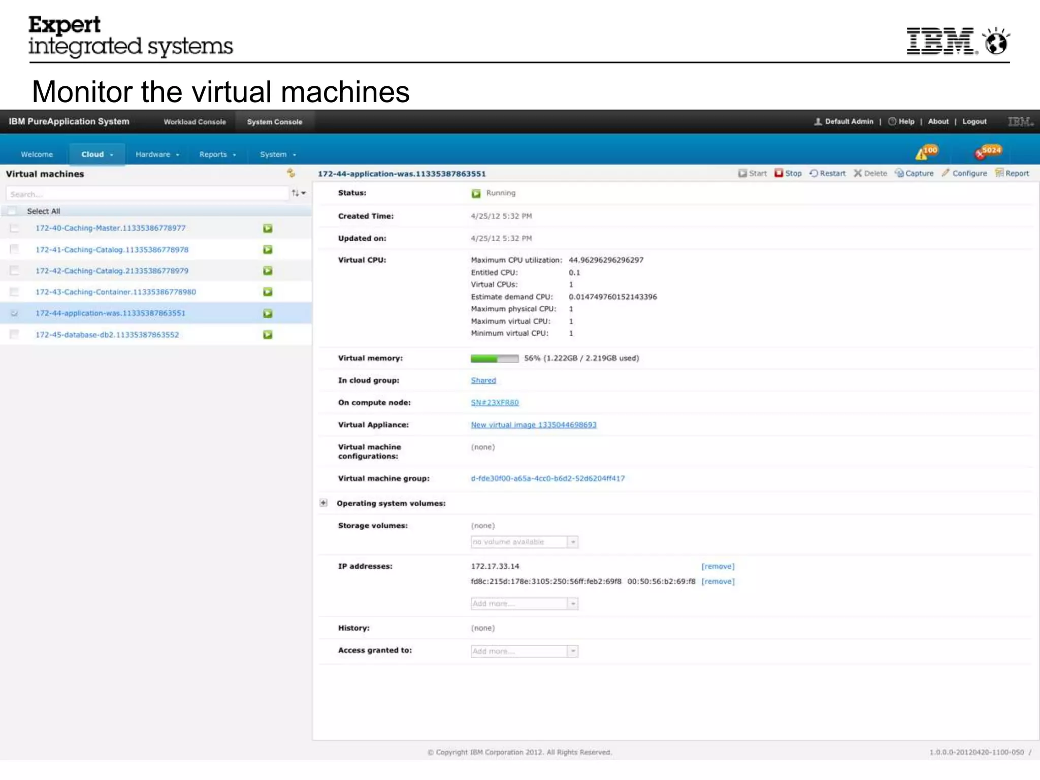Capture the virtual machine image

(x=914, y=173)
